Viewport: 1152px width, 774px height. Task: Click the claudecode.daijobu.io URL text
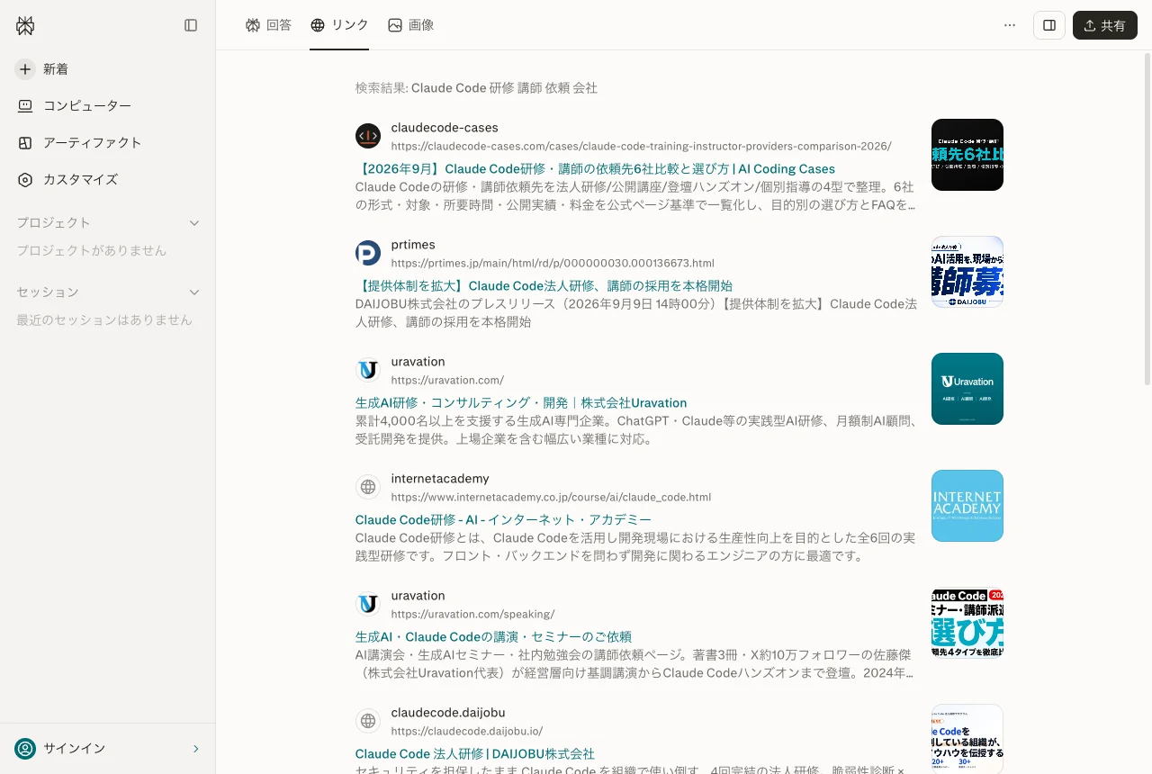467,731
